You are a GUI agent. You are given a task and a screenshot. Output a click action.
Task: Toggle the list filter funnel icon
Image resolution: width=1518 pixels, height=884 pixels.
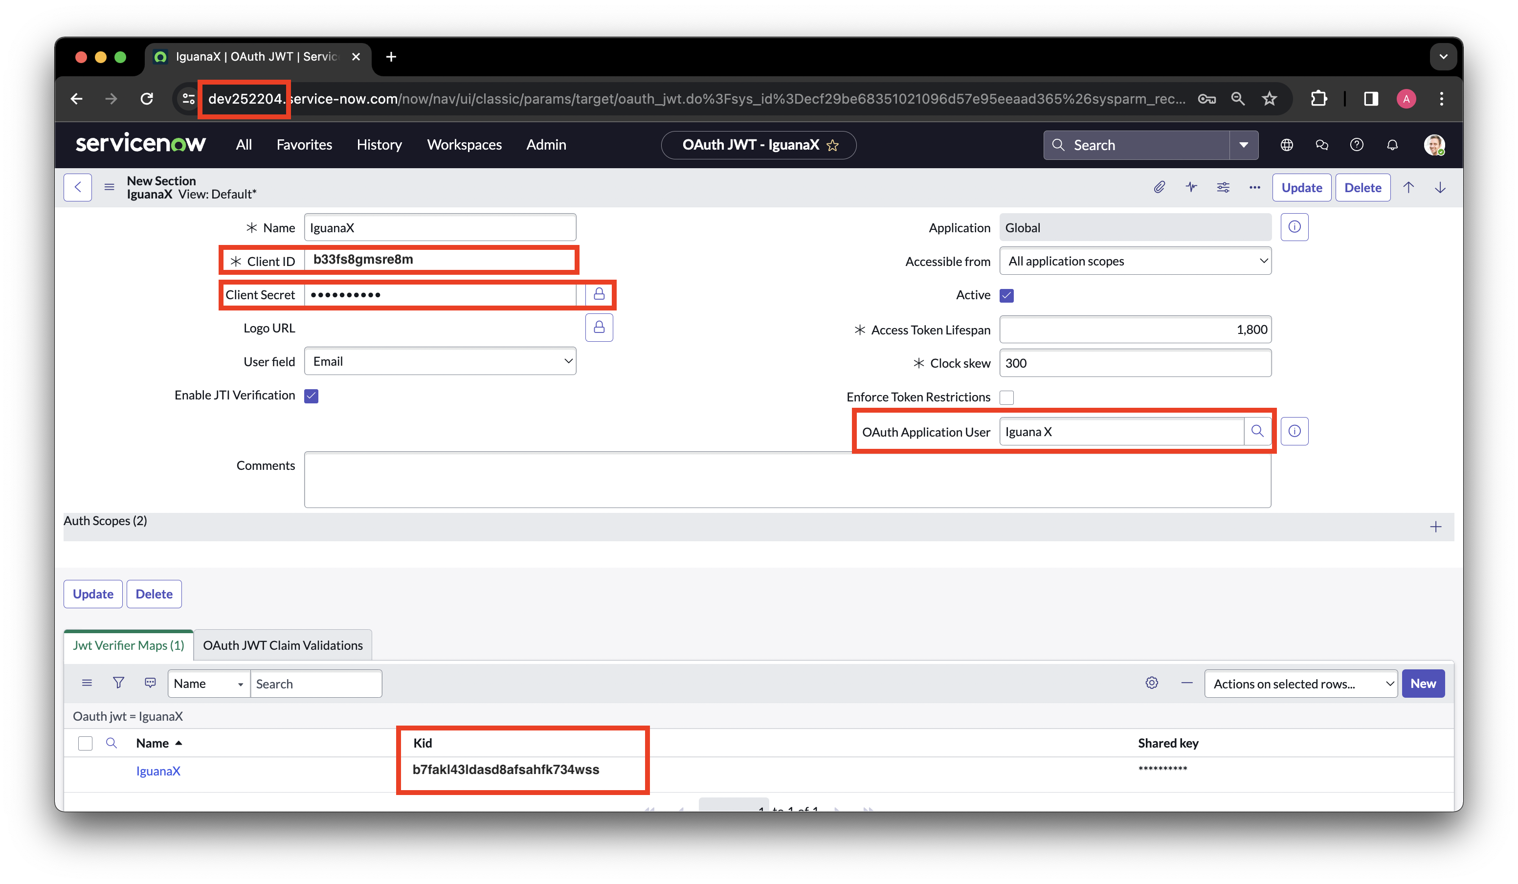point(119,683)
